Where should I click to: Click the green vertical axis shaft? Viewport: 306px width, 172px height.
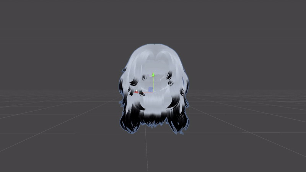pyautogui.click(x=153, y=84)
